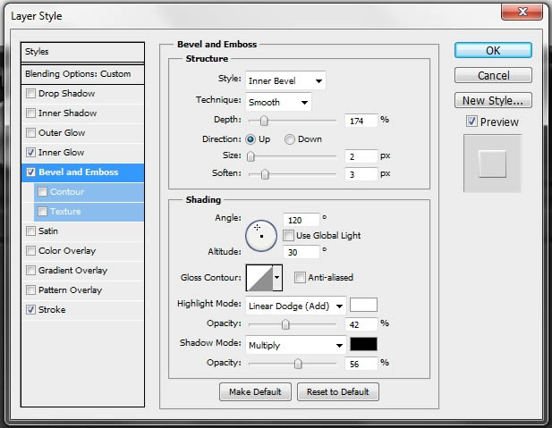Uncheck the Stroke checkbox
This screenshot has height=428, width=552.
pos(31,310)
